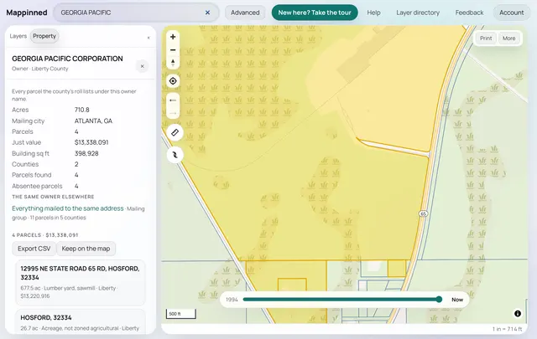Click Keep on the map button
Image resolution: width=537 pixels, height=339 pixels.
86,249
